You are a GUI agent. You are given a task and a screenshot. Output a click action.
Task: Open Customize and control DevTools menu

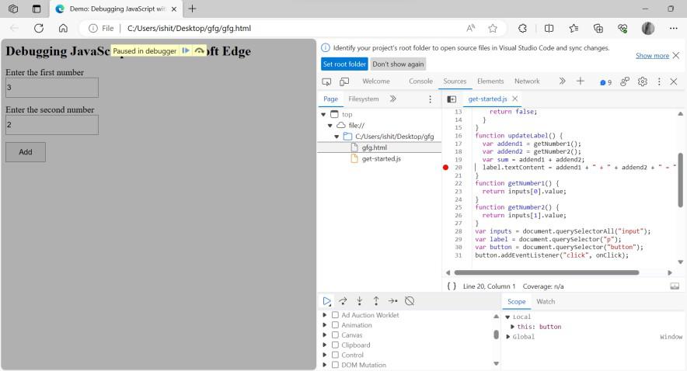[659, 81]
